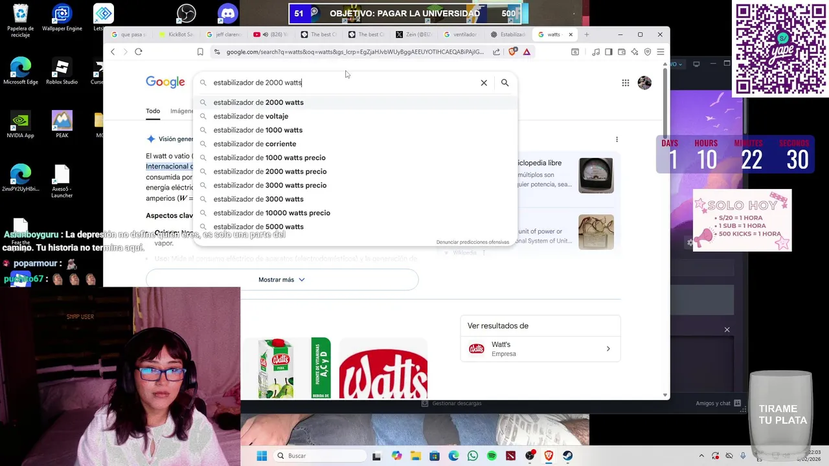Open a new browser tab

click(x=587, y=34)
